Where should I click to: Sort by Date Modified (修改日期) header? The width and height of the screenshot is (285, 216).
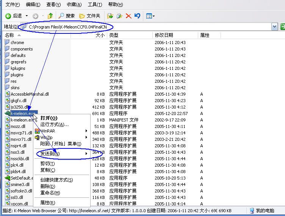[175, 35]
